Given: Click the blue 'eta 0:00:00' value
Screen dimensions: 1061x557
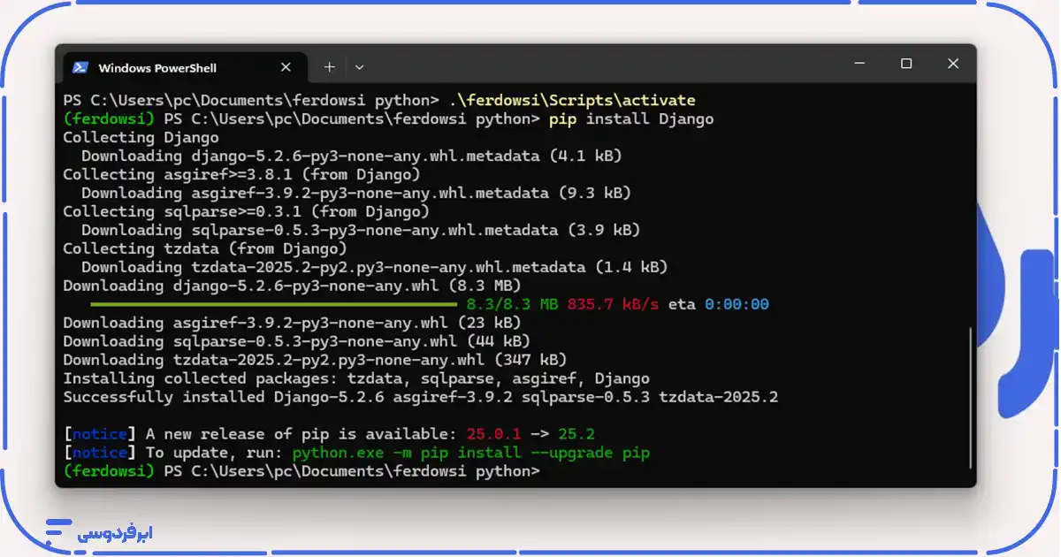Looking at the screenshot, I should [x=737, y=304].
